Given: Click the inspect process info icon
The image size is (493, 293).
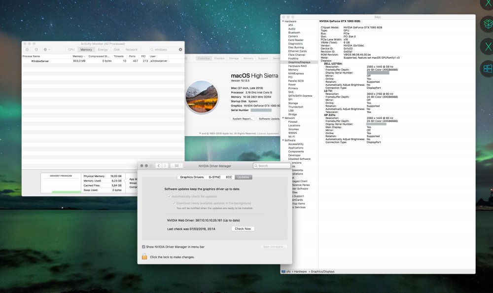Looking at the screenshot, I should (x=36, y=49).
